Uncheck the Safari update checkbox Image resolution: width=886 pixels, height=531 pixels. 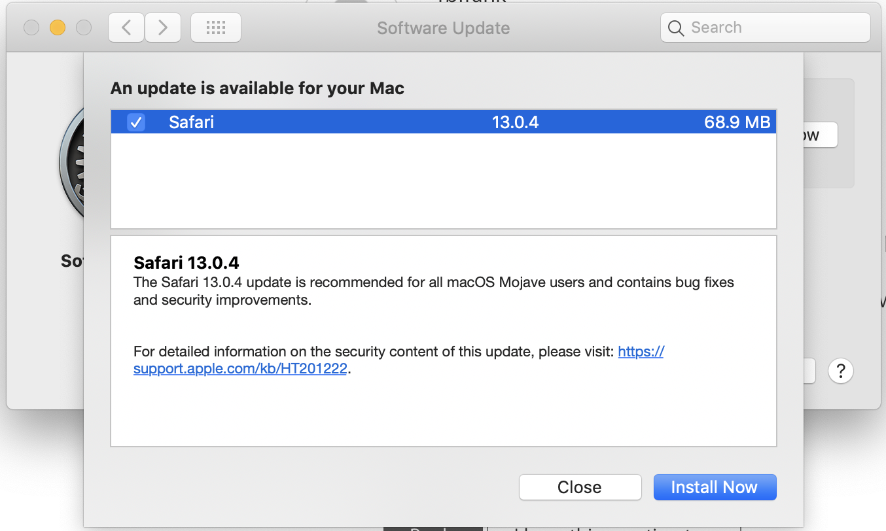pyautogui.click(x=136, y=122)
